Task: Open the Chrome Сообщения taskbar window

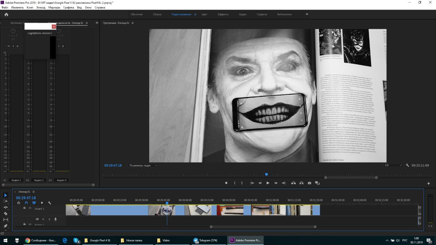Action: point(41,240)
